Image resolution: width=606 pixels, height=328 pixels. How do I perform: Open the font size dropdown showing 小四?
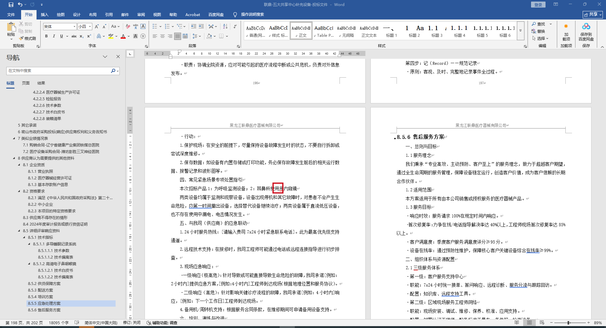[x=90, y=27]
